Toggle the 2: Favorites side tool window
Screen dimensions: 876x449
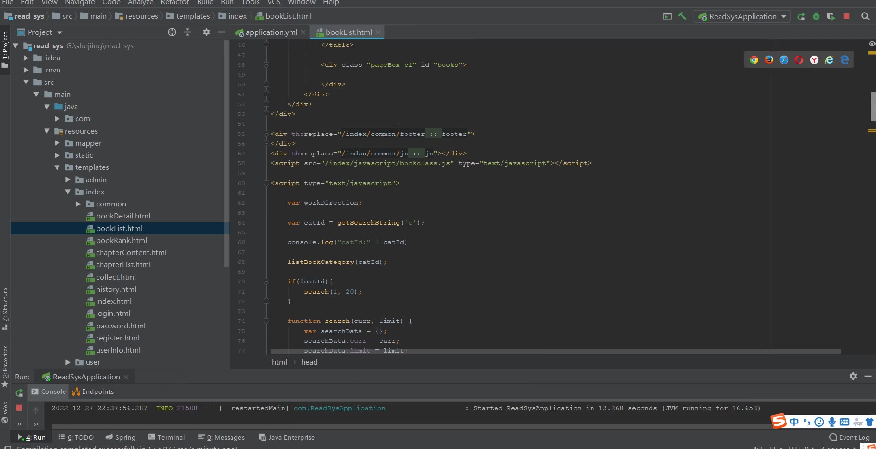click(x=5, y=366)
